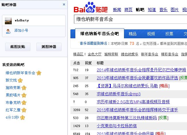
Task: Click the search box containing 维也纳新年音乐会
Action: tap(131, 19)
